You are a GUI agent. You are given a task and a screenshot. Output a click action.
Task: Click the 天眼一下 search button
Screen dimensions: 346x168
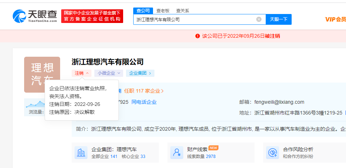(x=279, y=19)
